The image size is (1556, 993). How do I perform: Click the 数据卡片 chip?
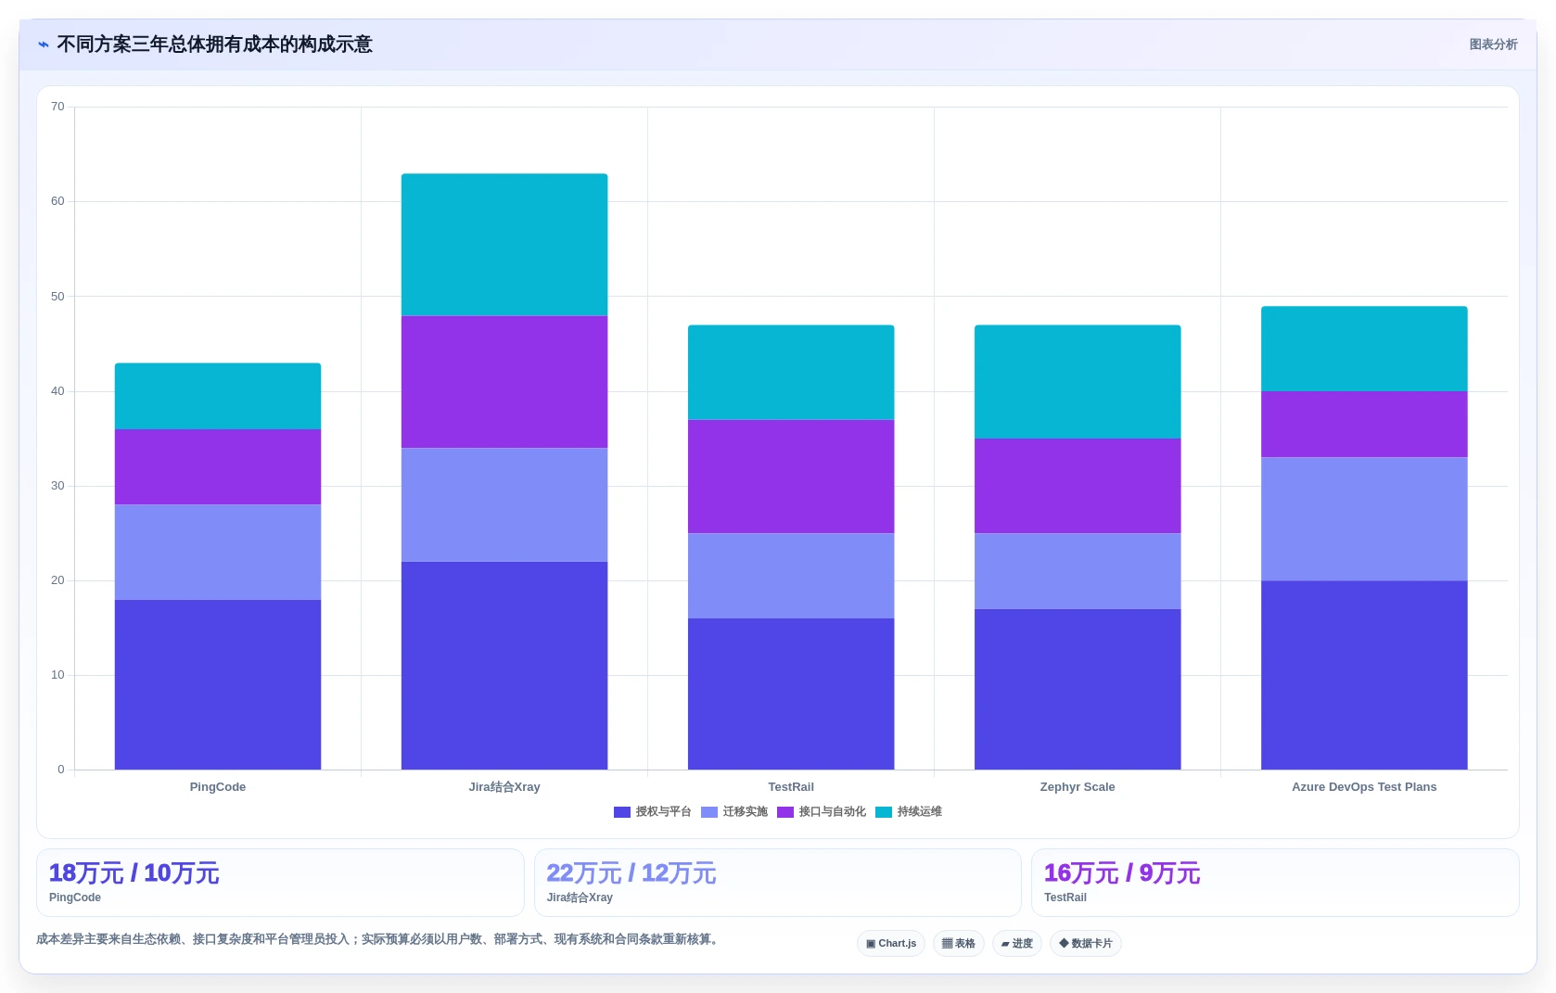[x=1086, y=944]
